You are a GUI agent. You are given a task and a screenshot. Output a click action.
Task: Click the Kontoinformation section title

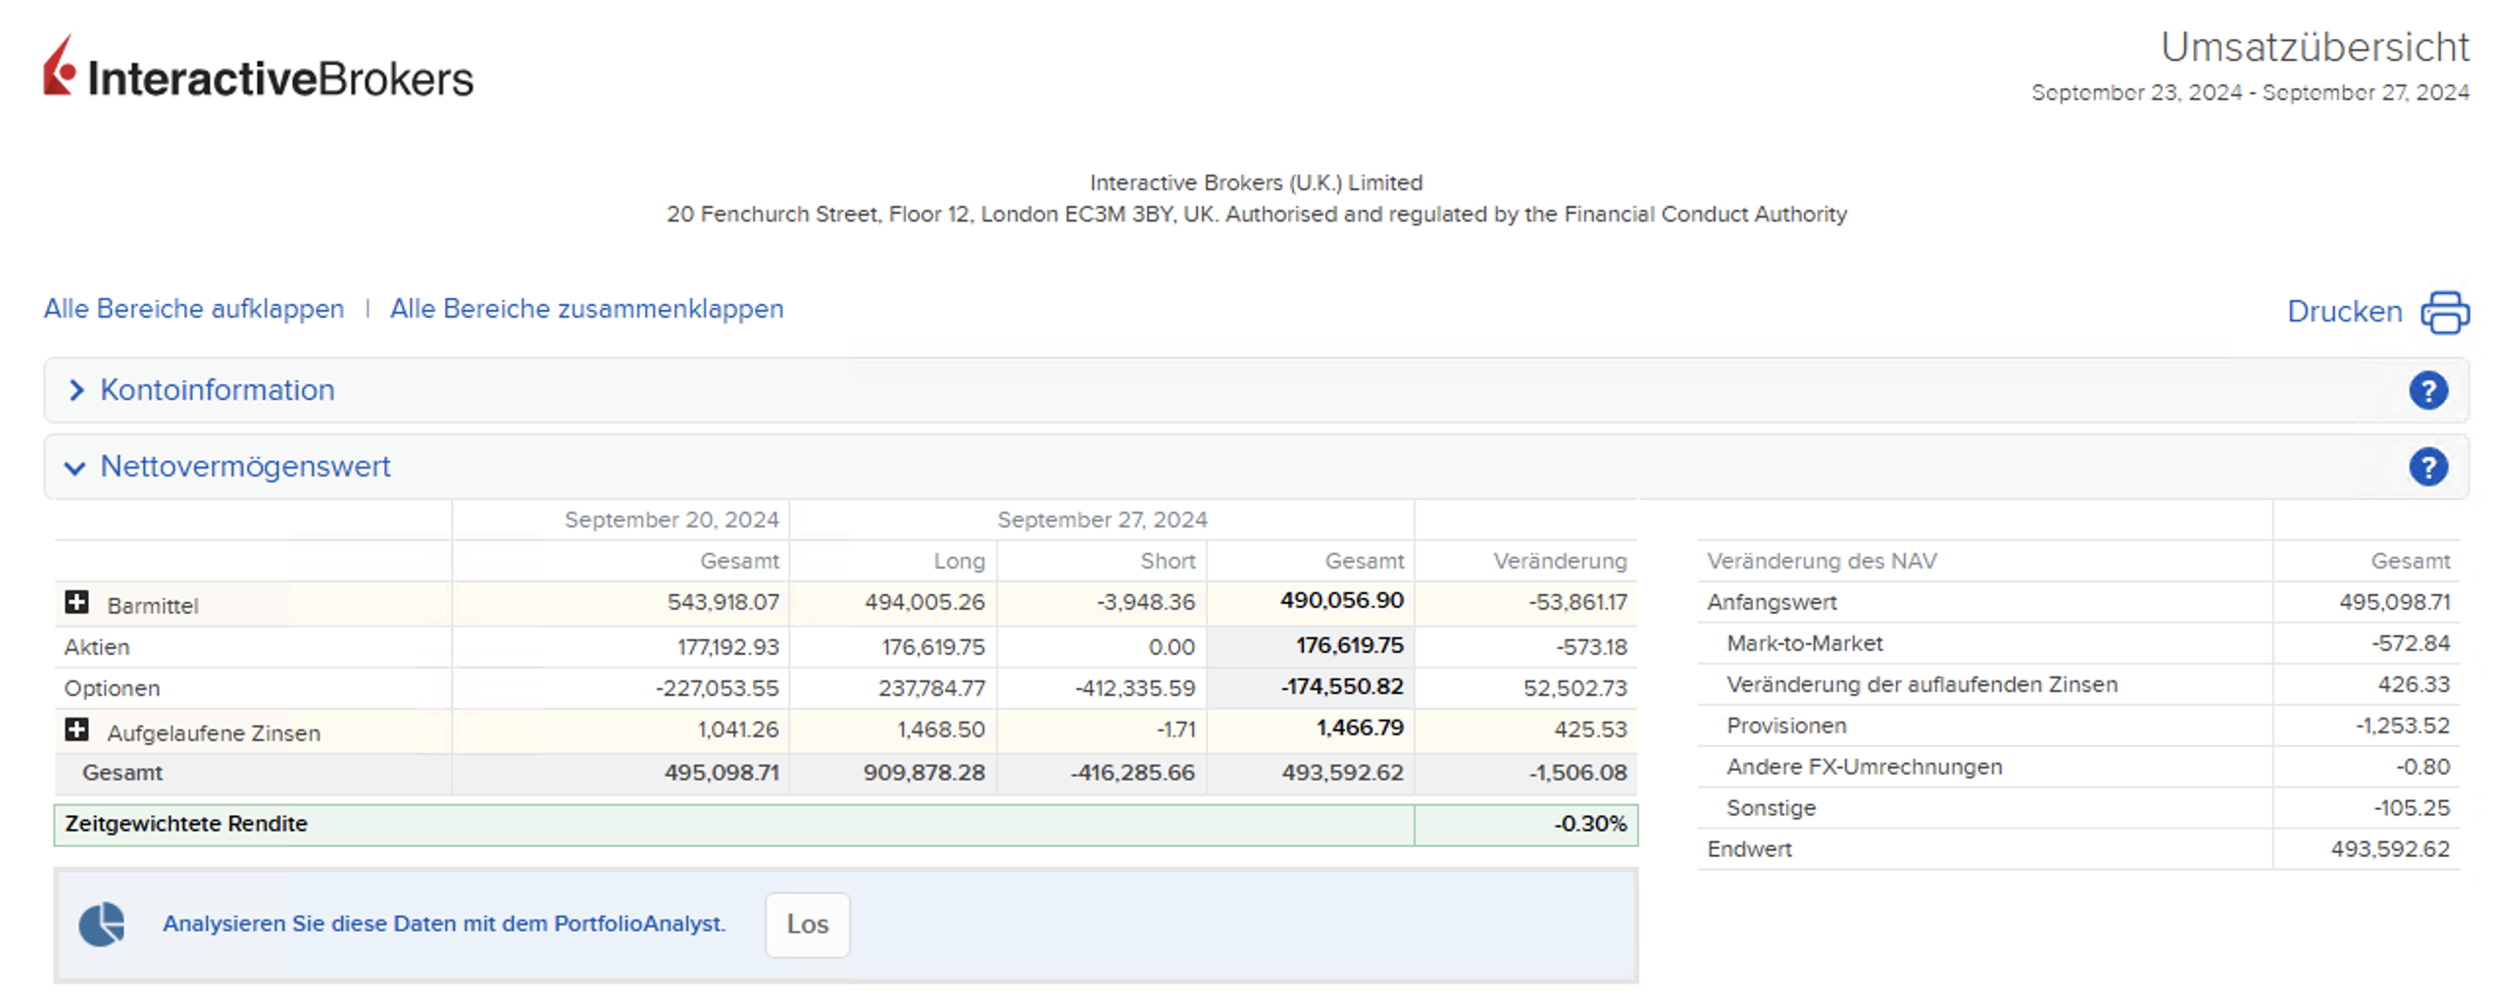click(x=218, y=390)
